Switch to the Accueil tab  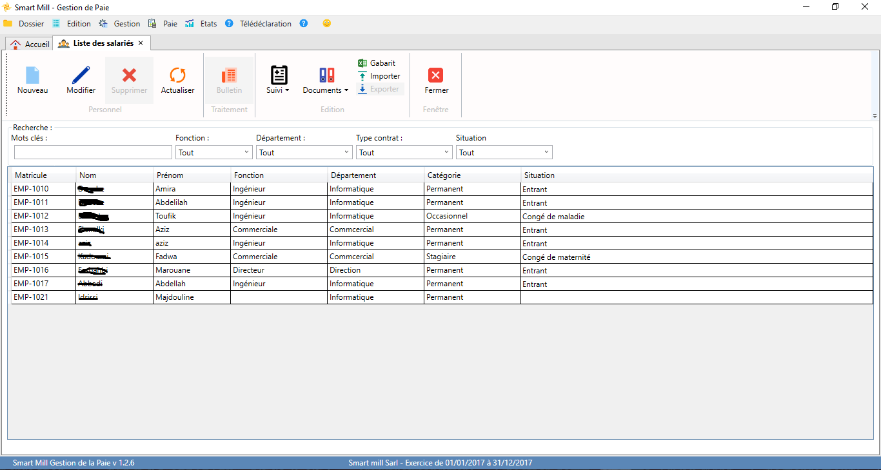click(30, 44)
